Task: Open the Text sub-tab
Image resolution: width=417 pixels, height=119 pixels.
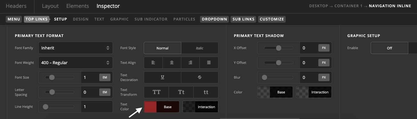Action: tap(99, 19)
